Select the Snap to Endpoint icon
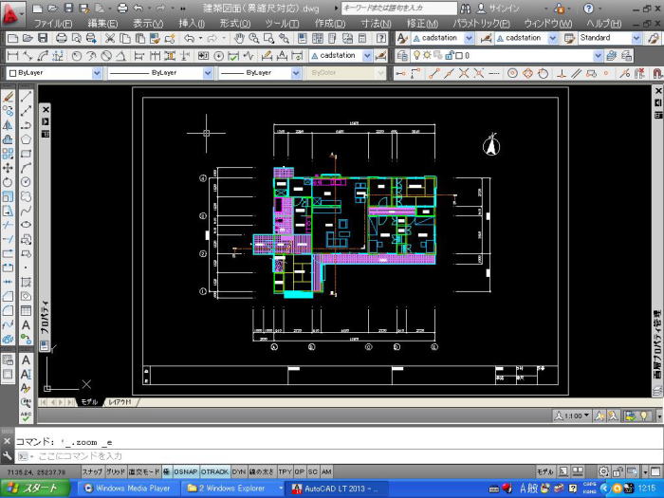Image resolution: width=664 pixels, height=498 pixels. point(433,73)
